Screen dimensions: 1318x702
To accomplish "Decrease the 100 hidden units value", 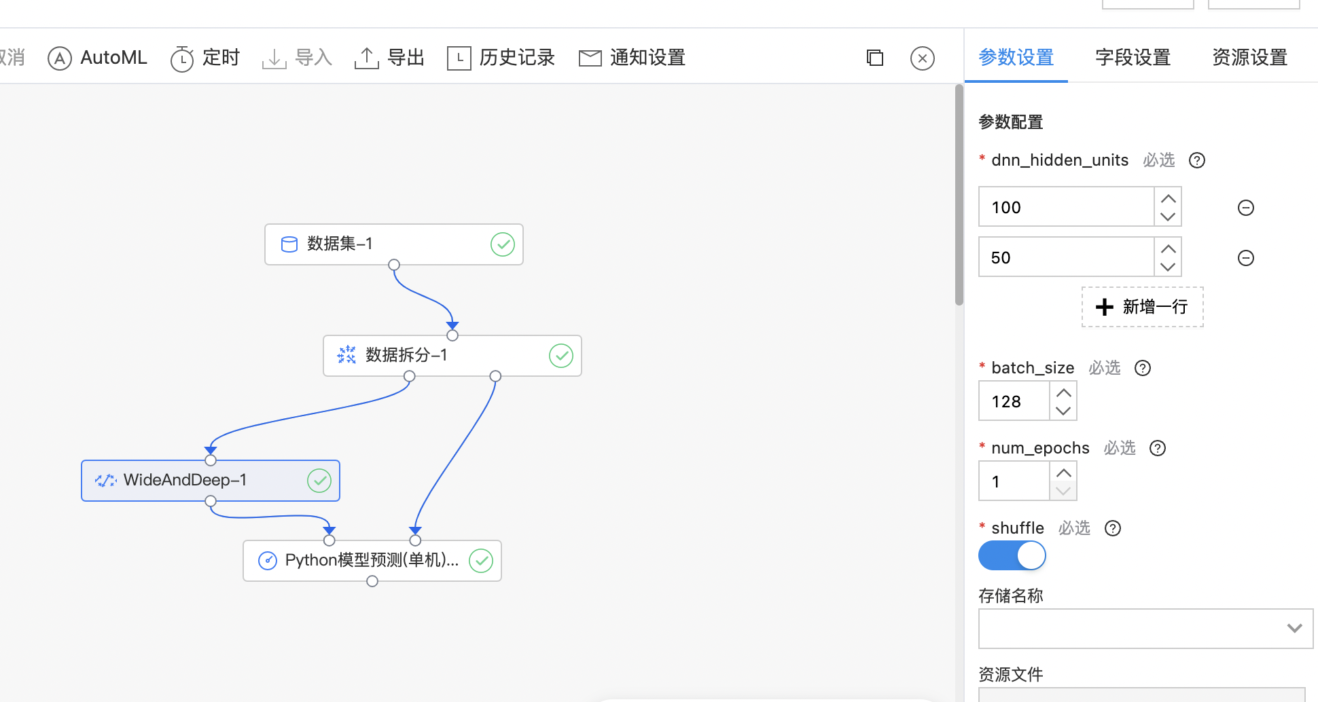I will pos(1167,217).
